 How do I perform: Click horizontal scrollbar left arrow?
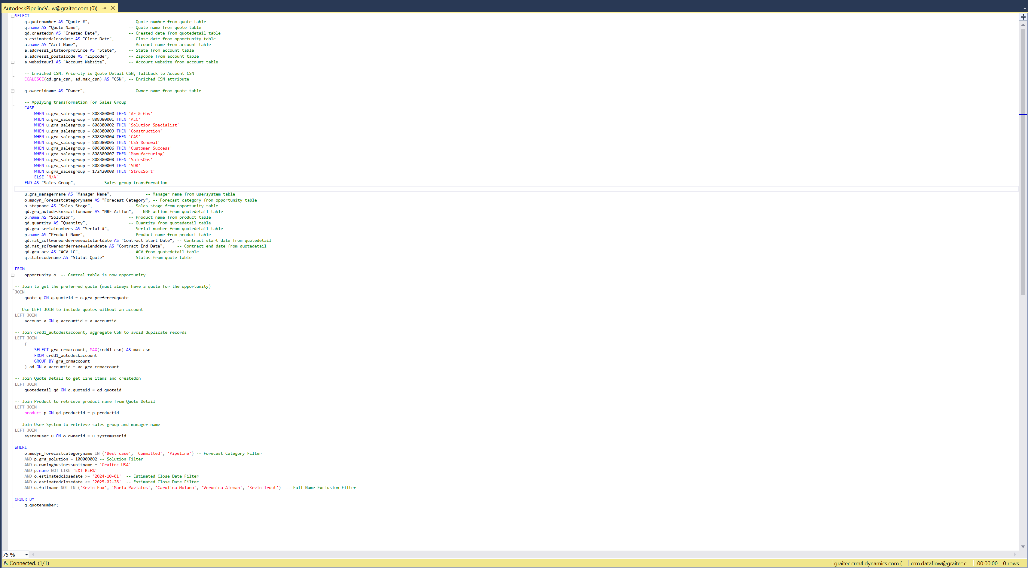pyautogui.click(x=33, y=554)
